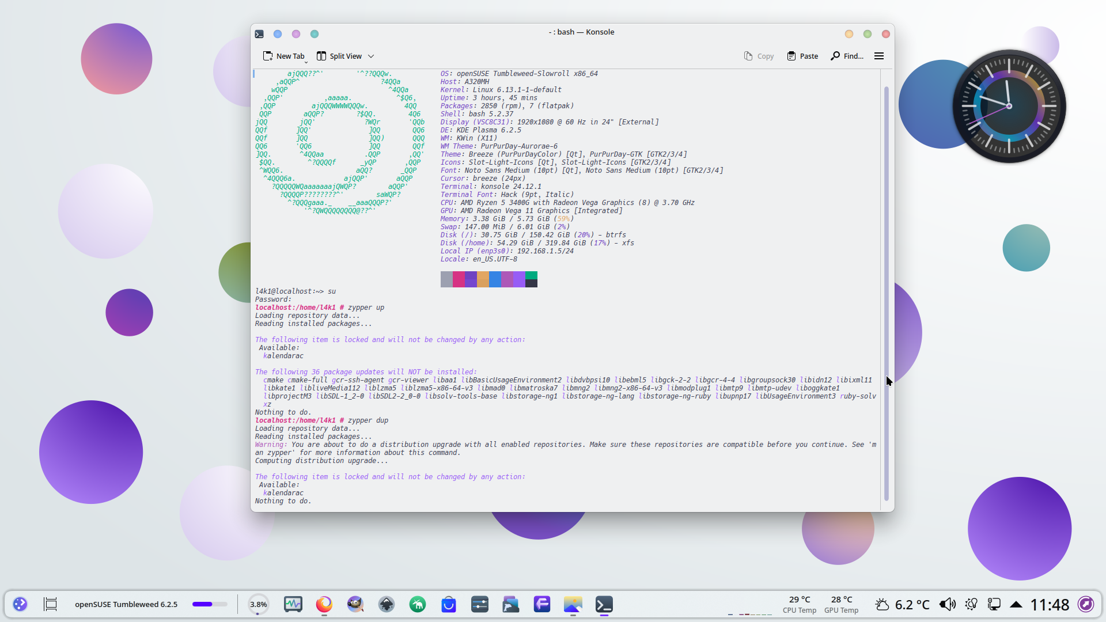Click the 'Swap: 147.00 MiB' line
This screenshot has height=622, width=1106.
point(505,227)
